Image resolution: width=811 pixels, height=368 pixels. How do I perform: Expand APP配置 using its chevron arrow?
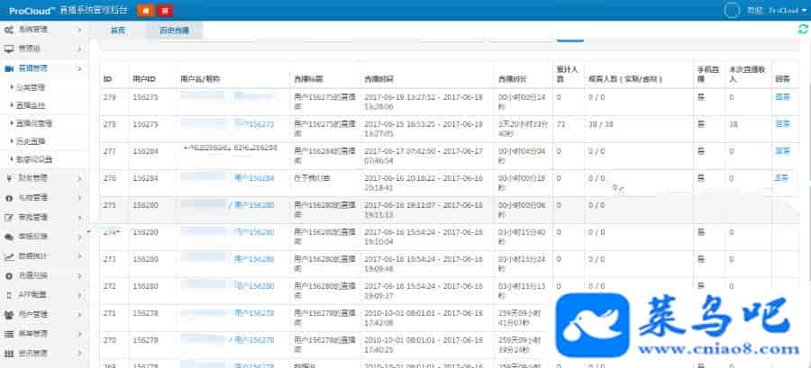click(x=79, y=295)
